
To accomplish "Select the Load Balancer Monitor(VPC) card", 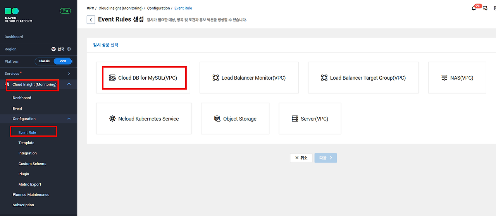I will [x=249, y=78].
